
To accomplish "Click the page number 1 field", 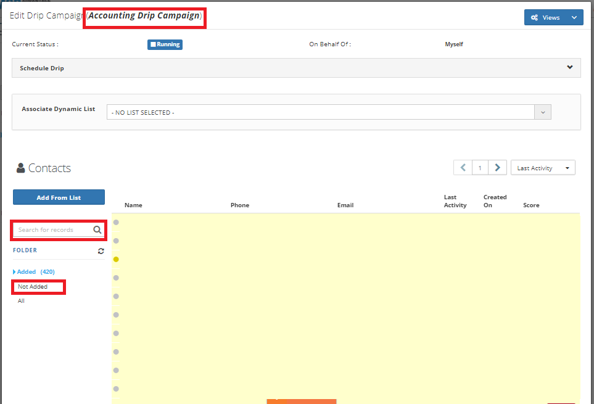I will tap(480, 168).
